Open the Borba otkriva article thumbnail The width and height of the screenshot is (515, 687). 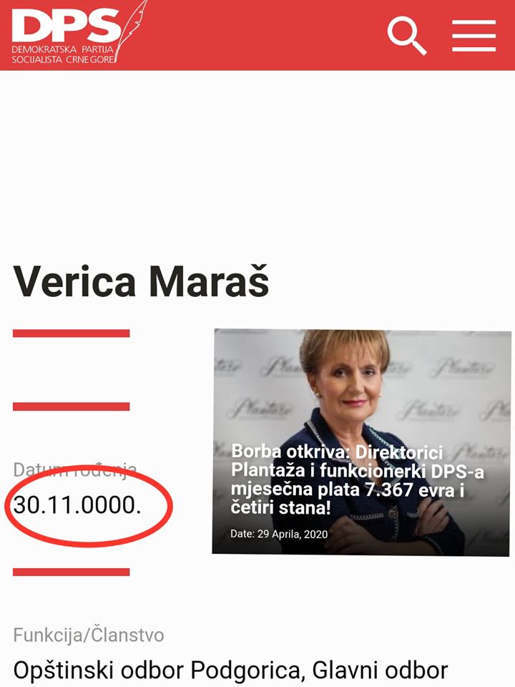(361, 442)
